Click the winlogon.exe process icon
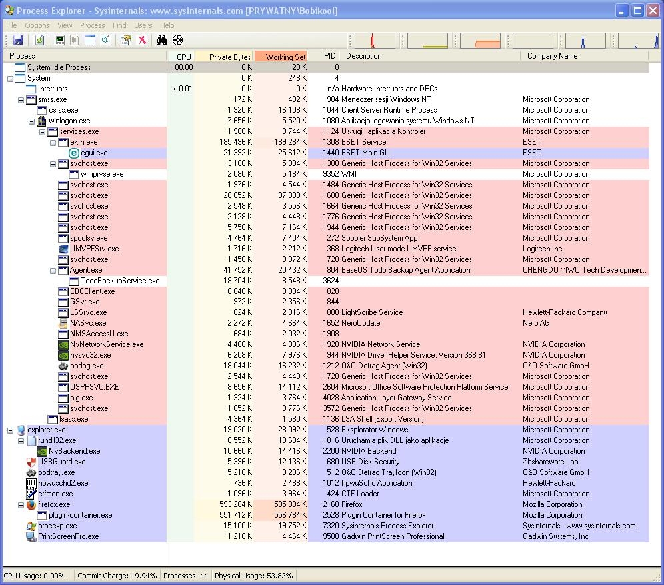 pos(41,121)
